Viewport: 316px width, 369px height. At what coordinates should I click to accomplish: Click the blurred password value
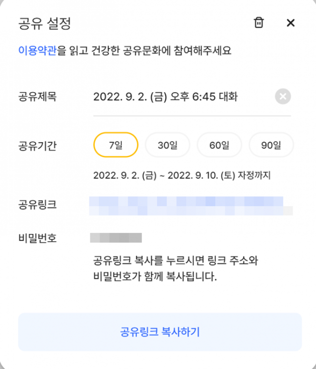click(116, 238)
